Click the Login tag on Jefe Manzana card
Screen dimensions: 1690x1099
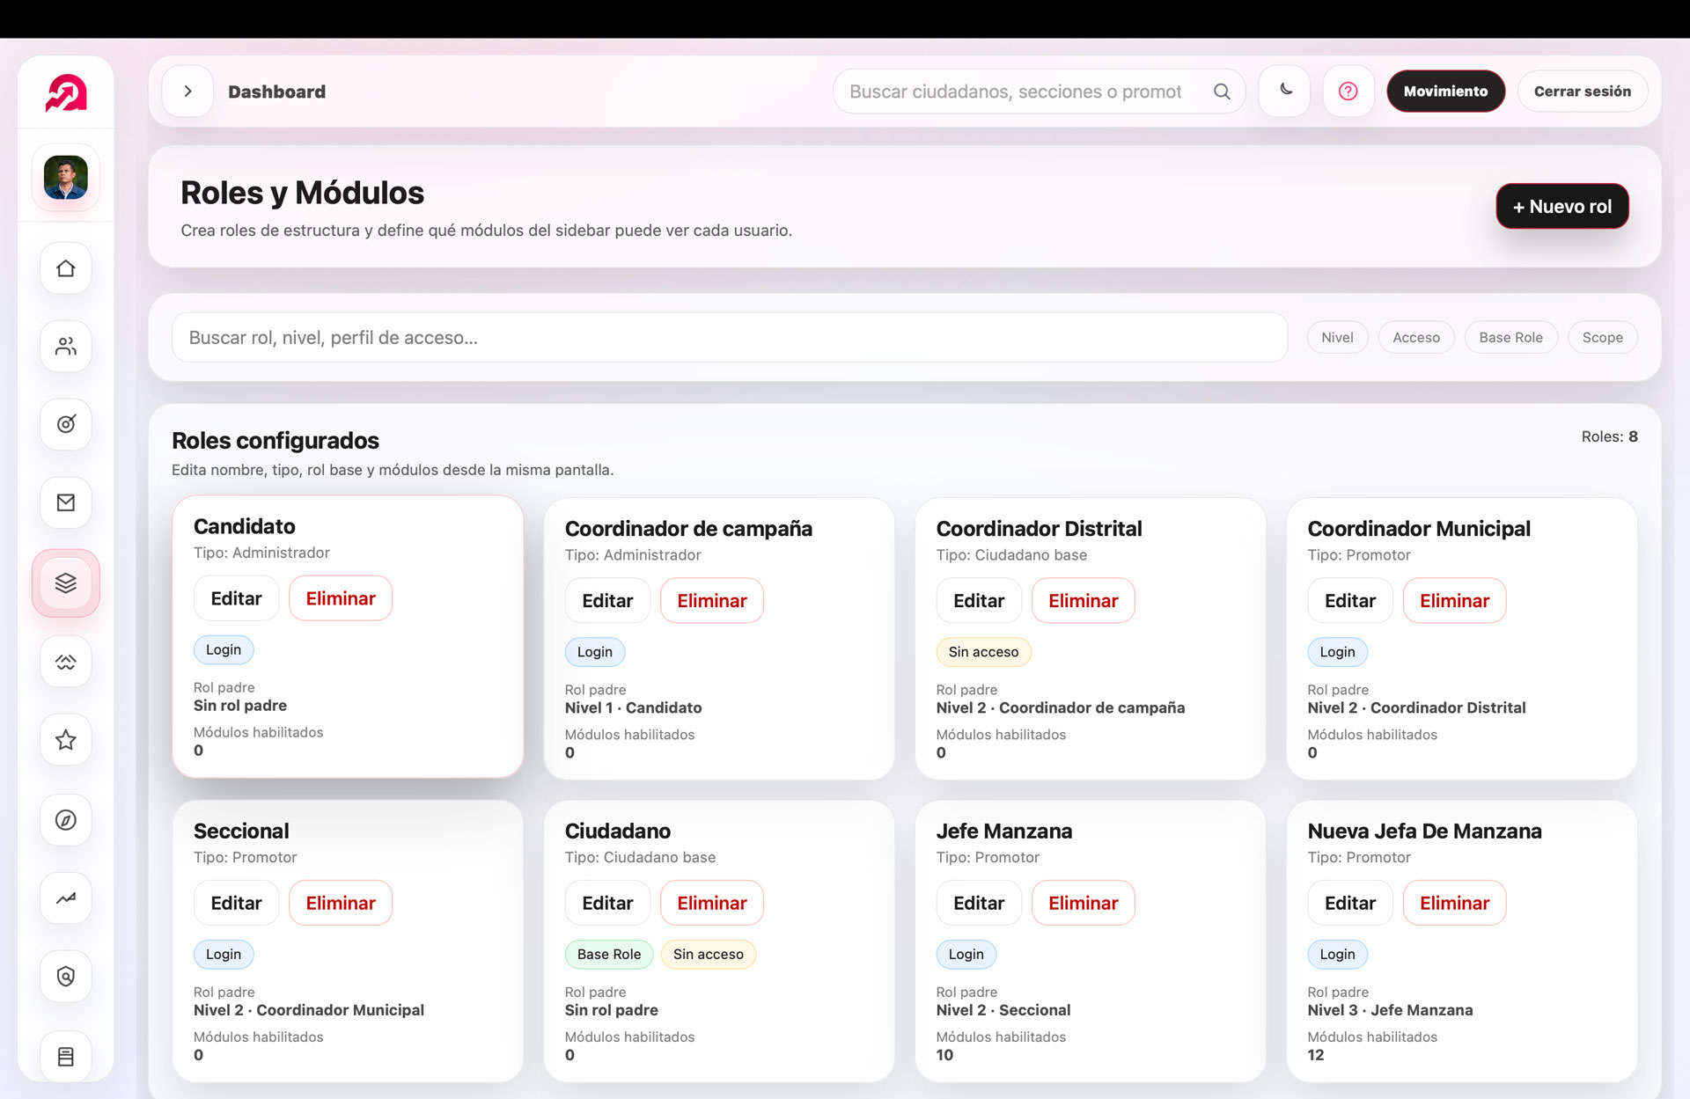point(966,955)
